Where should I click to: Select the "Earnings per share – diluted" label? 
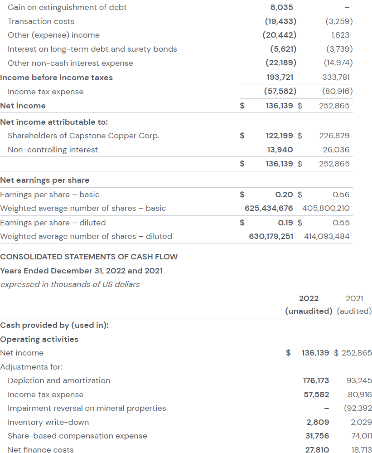pyautogui.click(x=53, y=223)
